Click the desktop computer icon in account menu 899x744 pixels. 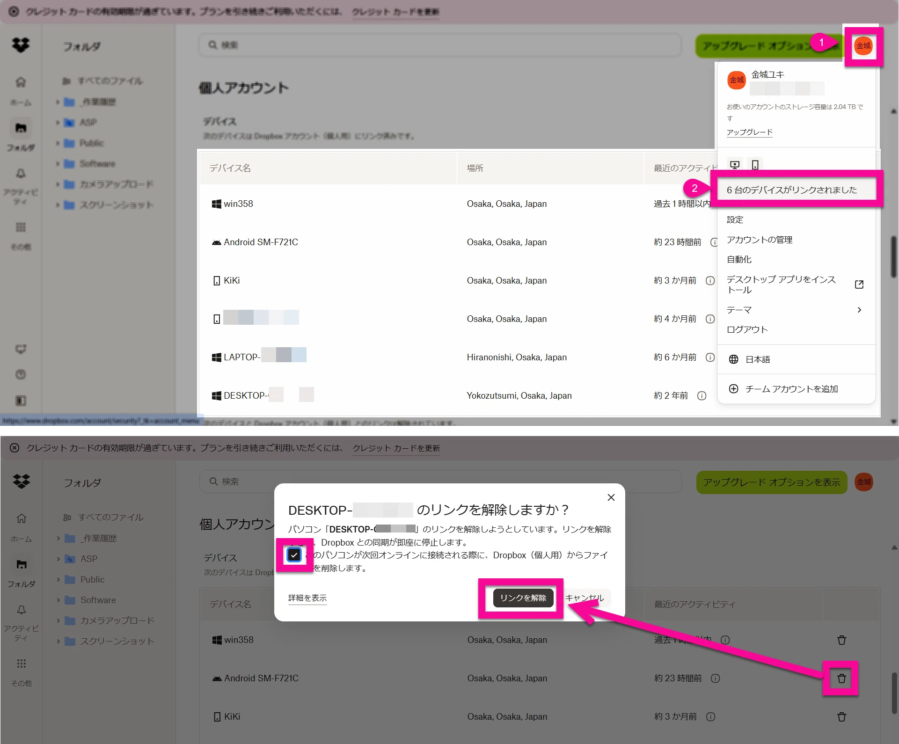coord(735,165)
